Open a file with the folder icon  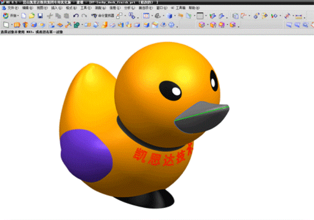click(32, 16)
